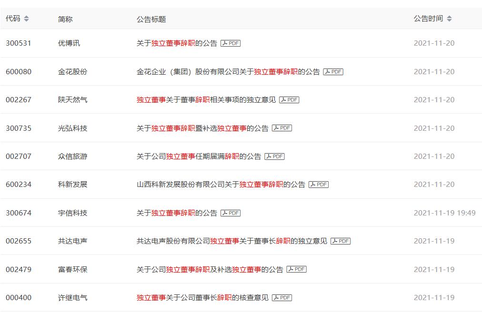This screenshot has width=482, height=312.
Task: Open PDF for 共达电声 announcement
Action: [x=341, y=241]
